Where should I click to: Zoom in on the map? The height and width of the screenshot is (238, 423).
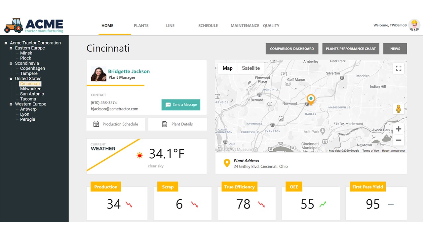tap(399, 129)
